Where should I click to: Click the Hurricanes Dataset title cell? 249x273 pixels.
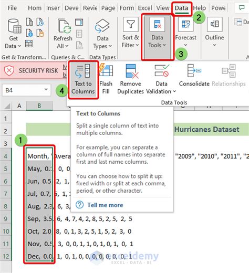(x=206, y=130)
